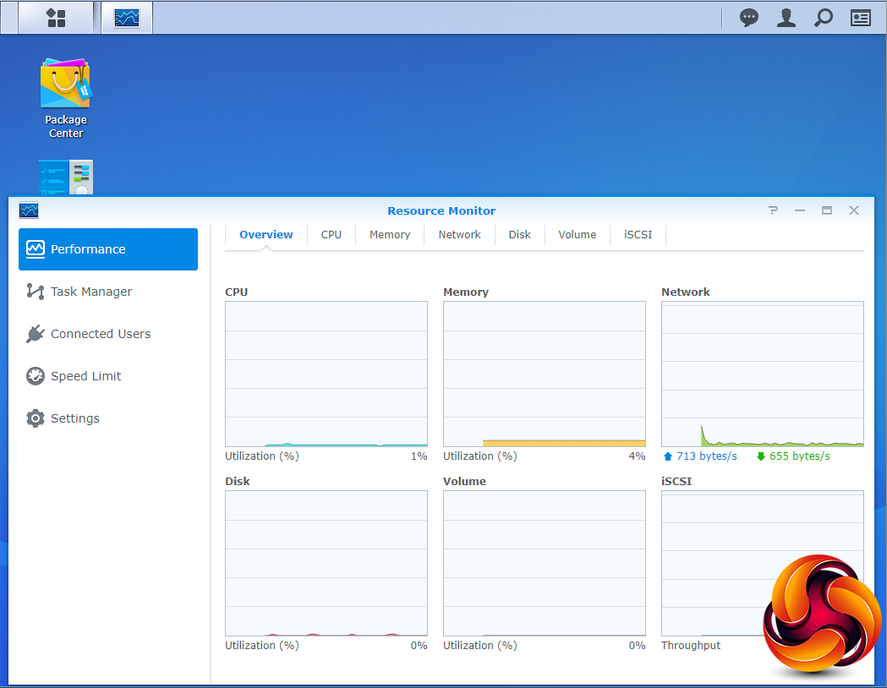
Task: Switch to the Volume tab
Action: 577,235
